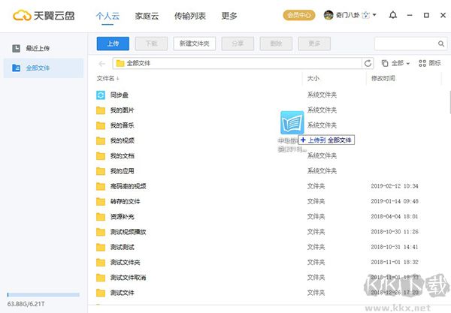Image resolution: width=451 pixels, height=313 pixels.
Task: Minimize the 天翼云盘 window
Action: [410, 15]
